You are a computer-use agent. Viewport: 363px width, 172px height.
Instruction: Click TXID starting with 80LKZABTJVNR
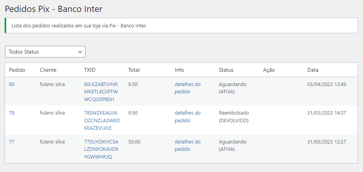point(101,92)
